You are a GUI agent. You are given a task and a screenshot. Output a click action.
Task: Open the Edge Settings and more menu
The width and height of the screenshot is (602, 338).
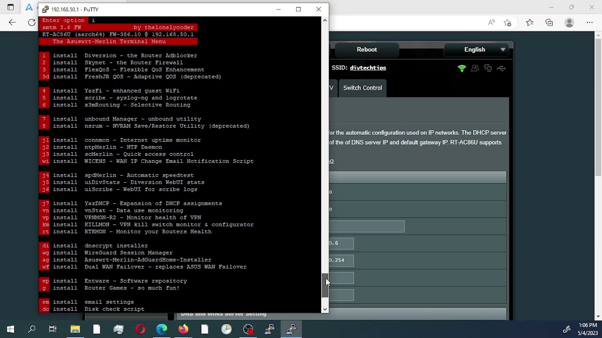coord(589,23)
